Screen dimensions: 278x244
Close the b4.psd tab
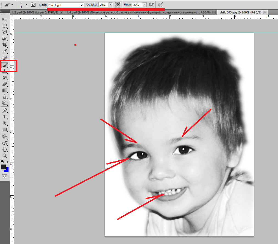[x=214, y=12]
